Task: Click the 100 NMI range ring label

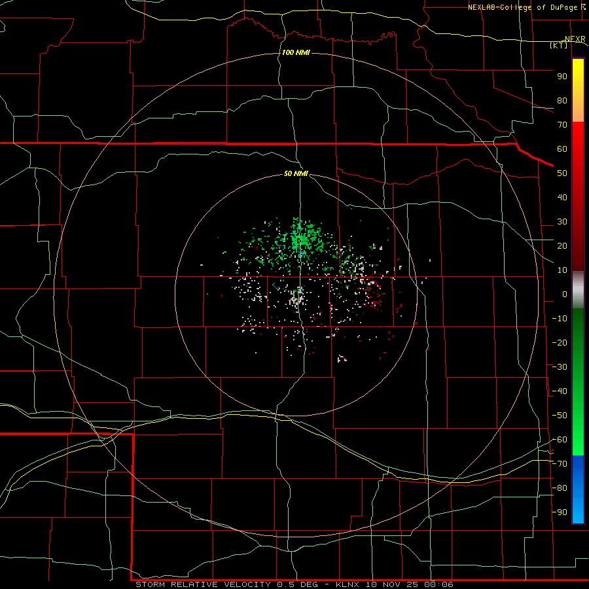Action: click(x=296, y=52)
